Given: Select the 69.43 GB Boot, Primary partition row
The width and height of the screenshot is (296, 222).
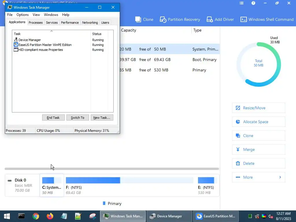Looking at the screenshot, I should (170, 60).
